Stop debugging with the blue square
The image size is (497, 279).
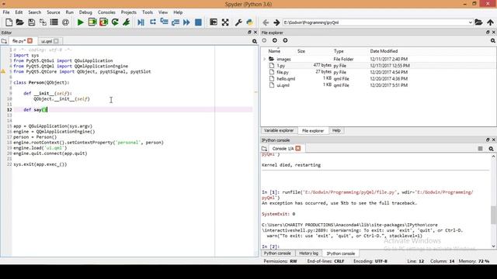(x=199, y=22)
